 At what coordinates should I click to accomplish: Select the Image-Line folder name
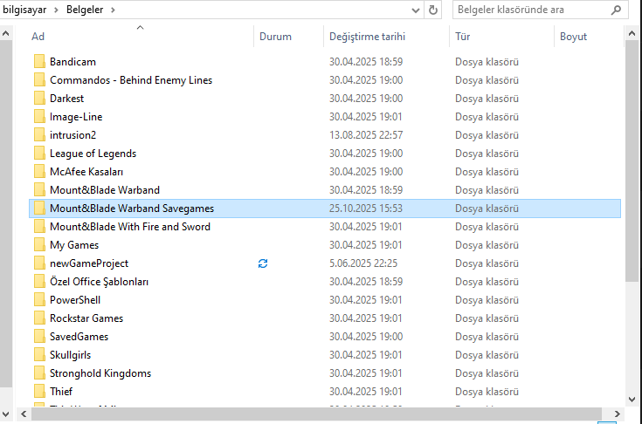(76, 117)
